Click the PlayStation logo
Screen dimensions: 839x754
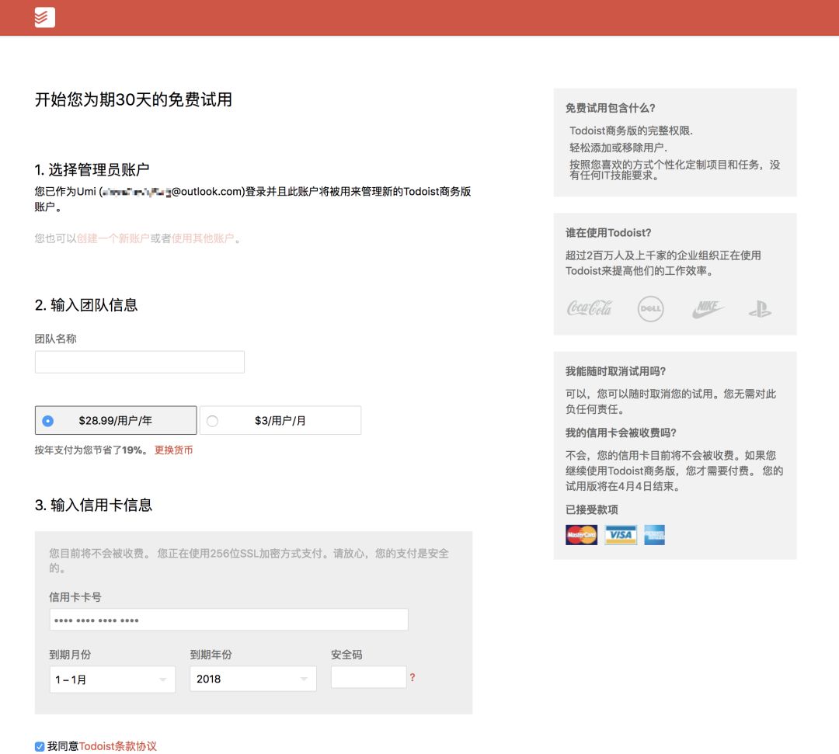coord(760,309)
